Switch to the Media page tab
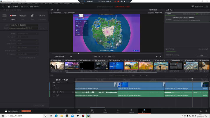Screen dimensions: 210x118 [x=66, y=111]
